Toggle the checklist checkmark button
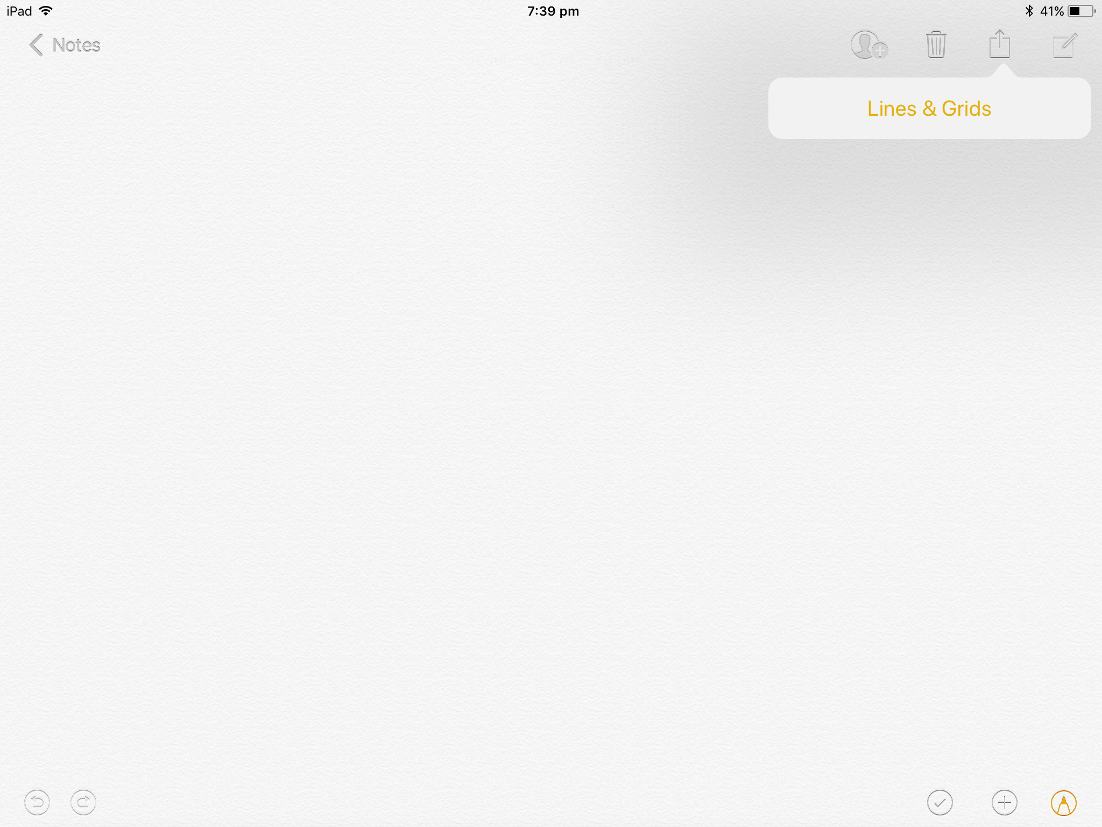The image size is (1102, 827). pyautogui.click(x=939, y=803)
